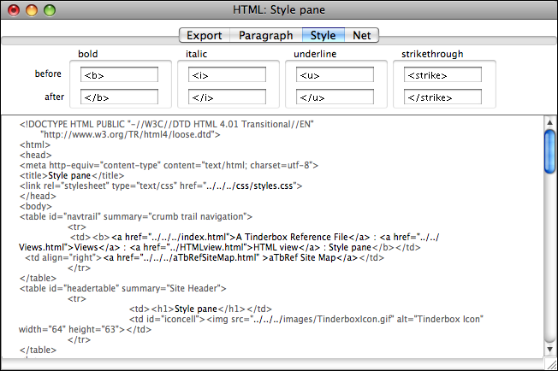Click the bold after field containing </b>

(x=119, y=97)
